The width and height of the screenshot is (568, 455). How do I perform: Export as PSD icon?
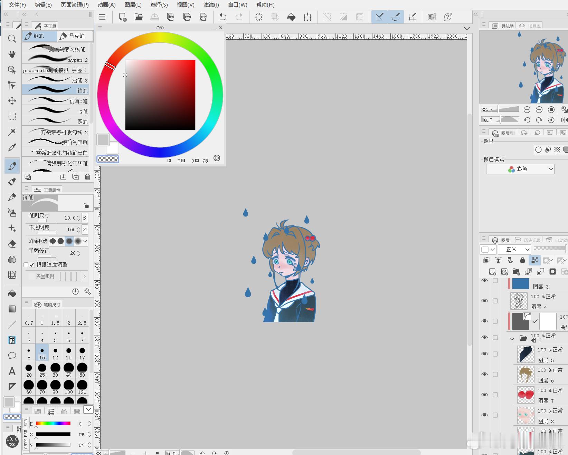coord(203,17)
